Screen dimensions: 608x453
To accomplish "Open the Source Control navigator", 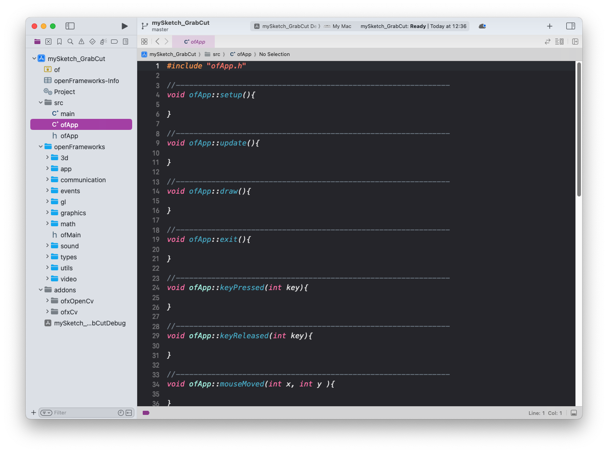I will (48, 42).
